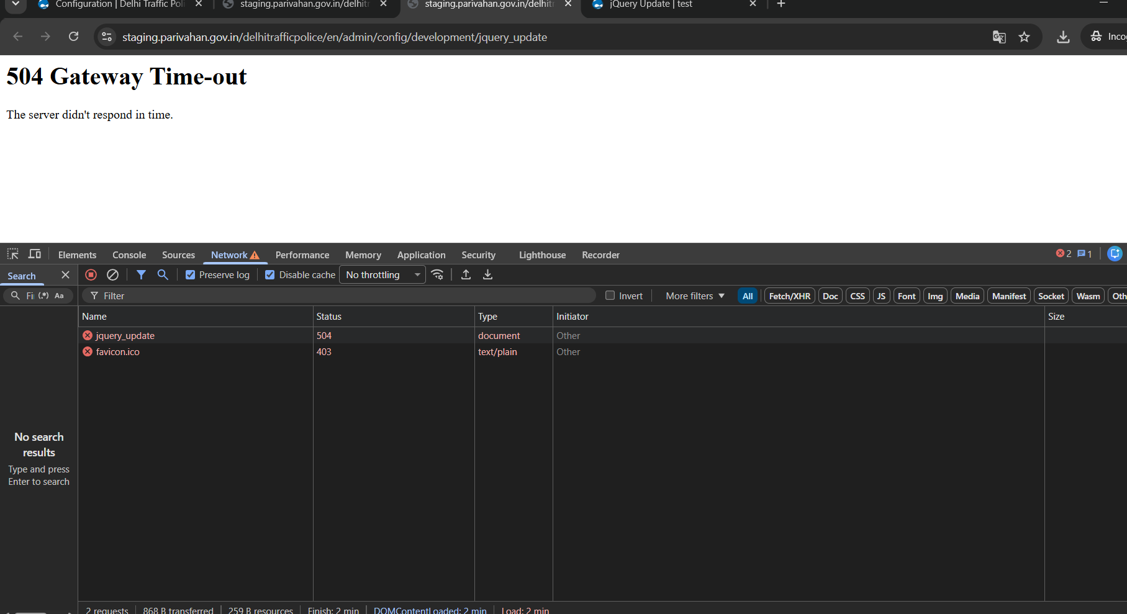
Task: Toggle the Disable cache checkbox
Action: pos(270,275)
